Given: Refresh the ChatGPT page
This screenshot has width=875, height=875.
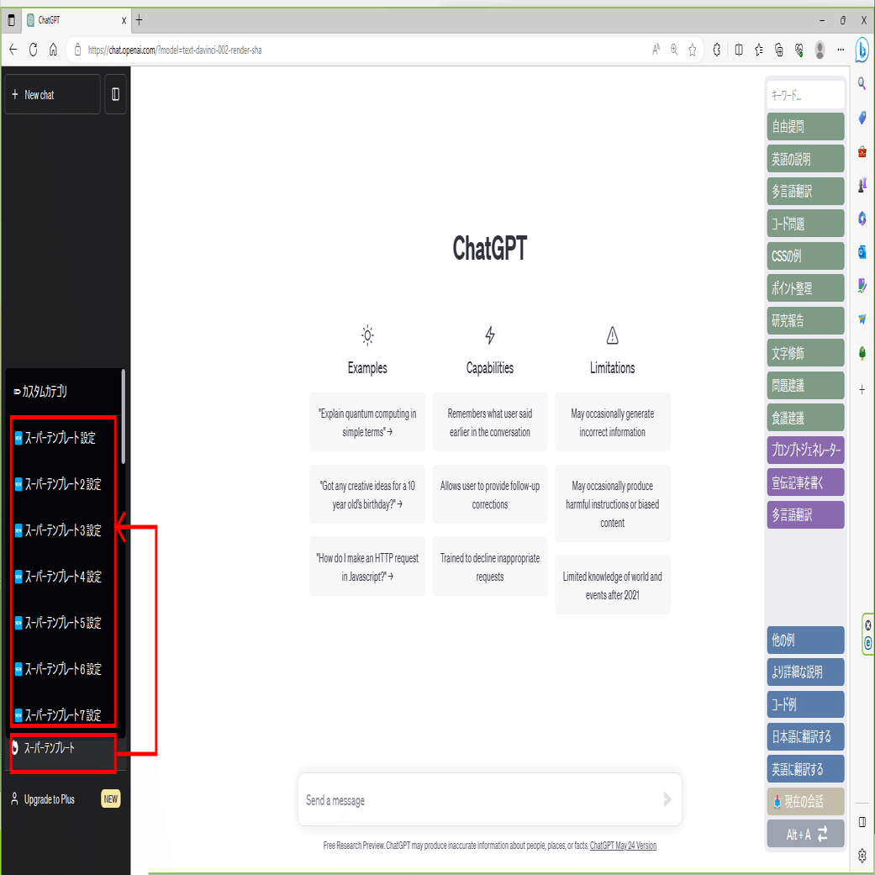Looking at the screenshot, I should click(33, 50).
